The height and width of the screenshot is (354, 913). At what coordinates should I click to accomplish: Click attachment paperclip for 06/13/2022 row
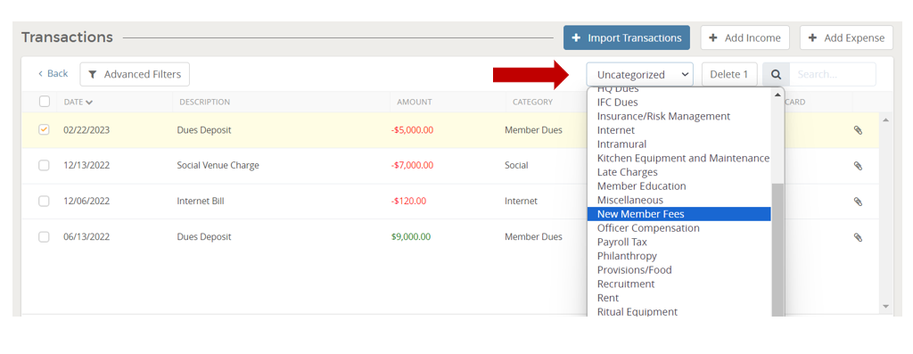click(x=858, y=237)
